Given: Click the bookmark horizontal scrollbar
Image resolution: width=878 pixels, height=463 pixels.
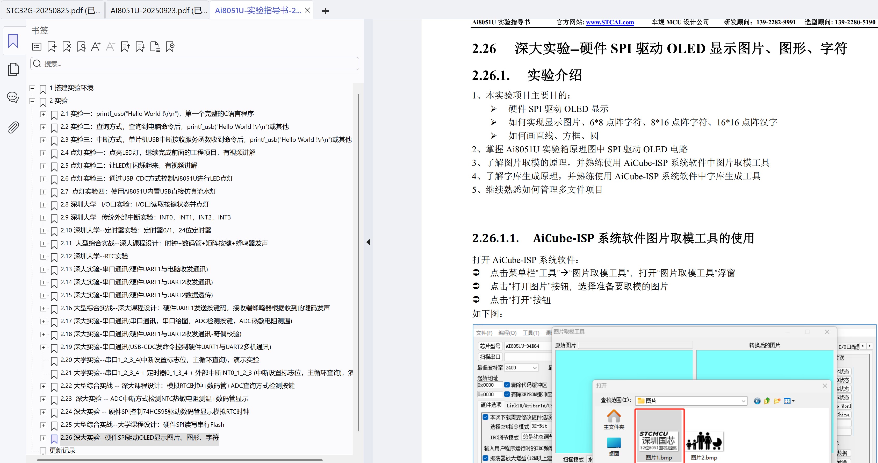Looking at the screenshot, I should tap(180, 460).
